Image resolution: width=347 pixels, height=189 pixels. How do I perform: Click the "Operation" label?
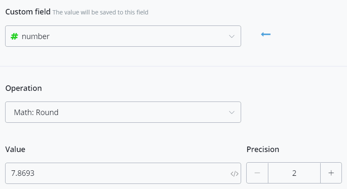pyautogui.click(x=23, y=88)
